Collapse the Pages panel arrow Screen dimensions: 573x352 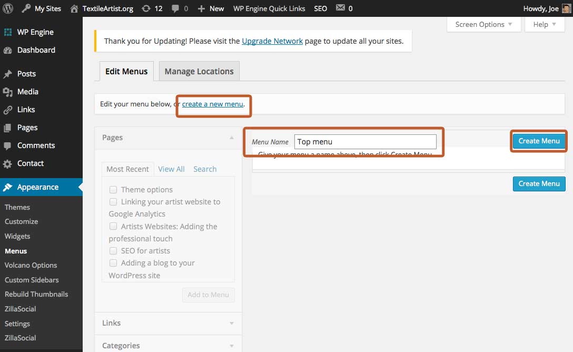231,138
